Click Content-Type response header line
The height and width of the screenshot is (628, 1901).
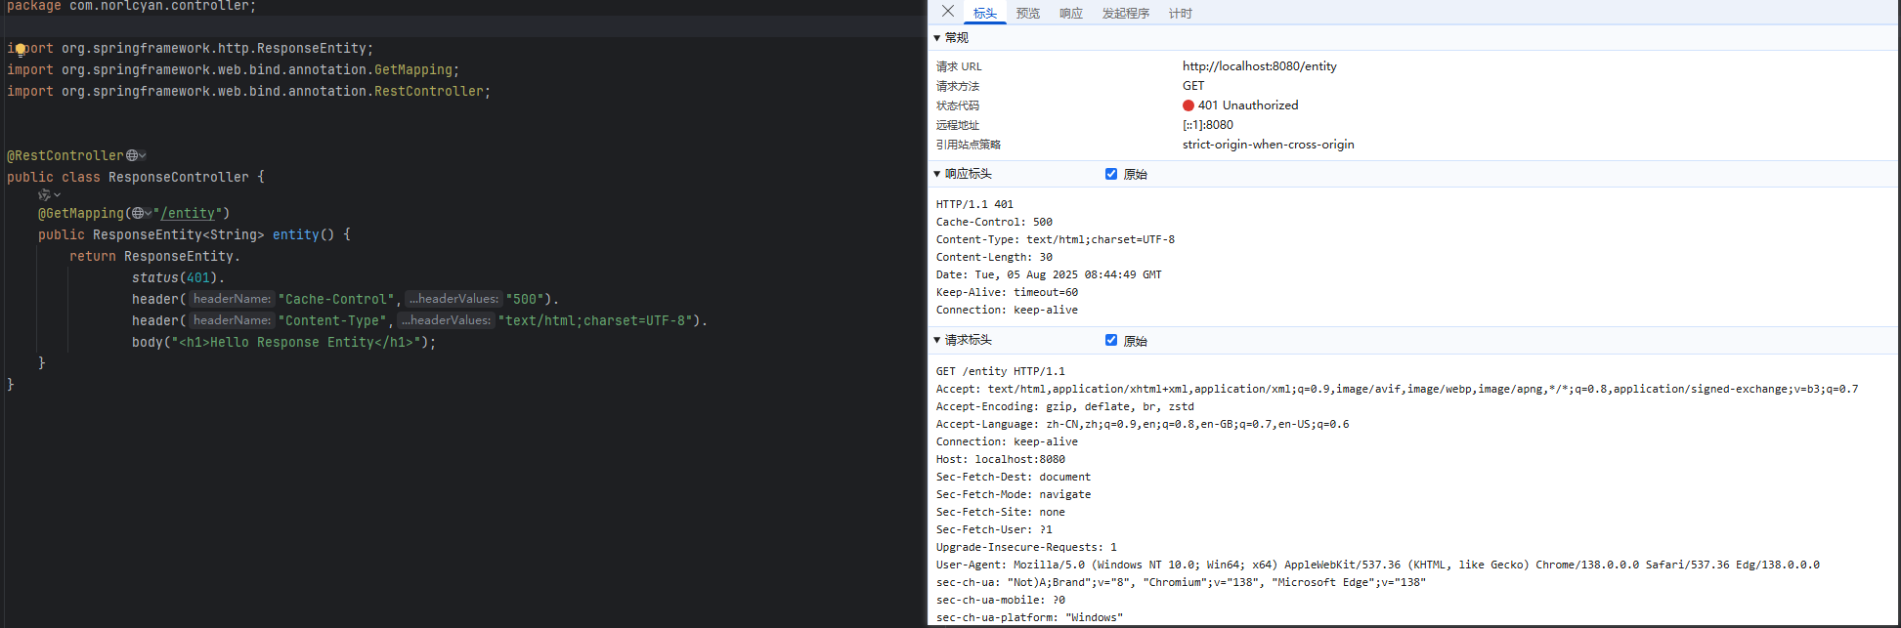click(x=1056, y=239)
